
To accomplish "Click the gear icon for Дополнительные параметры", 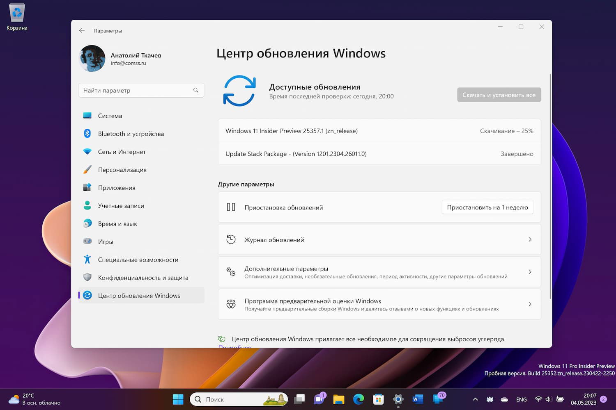I will click(x=231, y=272).
